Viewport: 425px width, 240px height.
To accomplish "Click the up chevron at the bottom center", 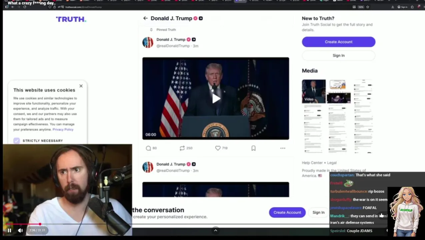I will tap(215, 230).
